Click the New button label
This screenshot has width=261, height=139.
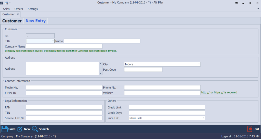[27, 129]
